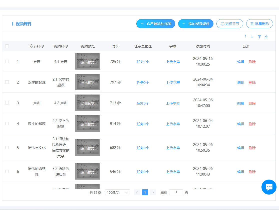The width and height of the screenshot is (279, 210).
Task: Click the next page chevron
Action: pyautogui.click(x=153, y=192)
